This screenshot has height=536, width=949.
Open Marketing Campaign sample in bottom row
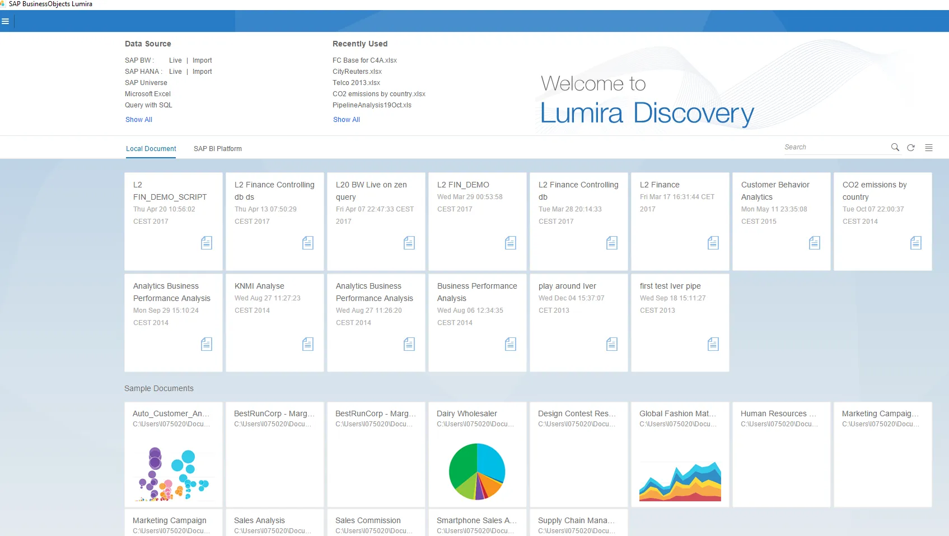pos(173,523)
